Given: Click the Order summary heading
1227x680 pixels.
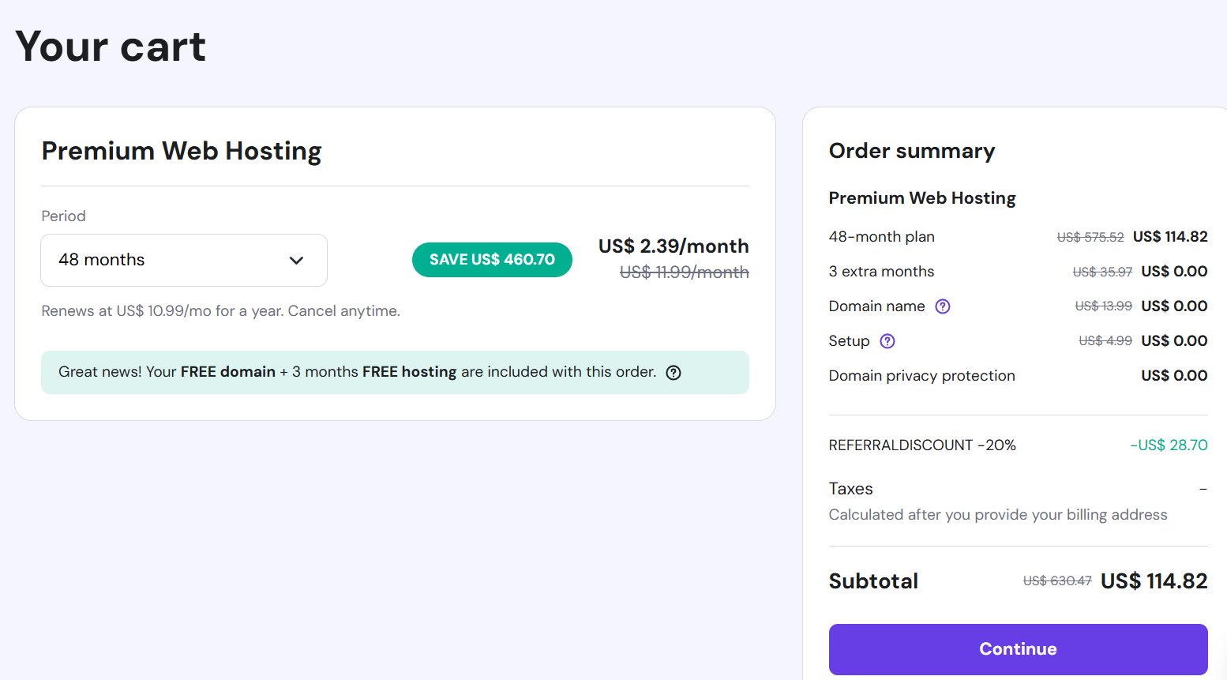Looking at the screenshot, I should click(912, 151).
